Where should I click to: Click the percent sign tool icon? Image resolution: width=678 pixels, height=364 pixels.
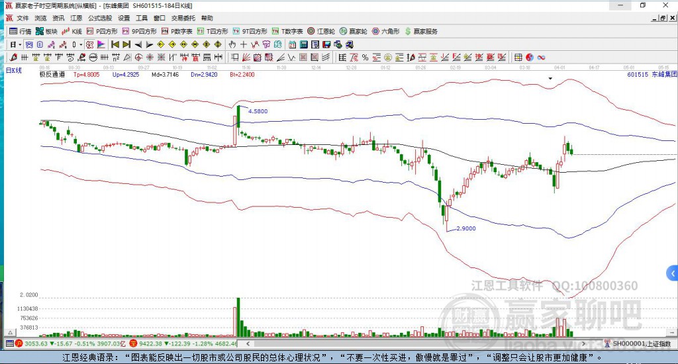(365, 58)
